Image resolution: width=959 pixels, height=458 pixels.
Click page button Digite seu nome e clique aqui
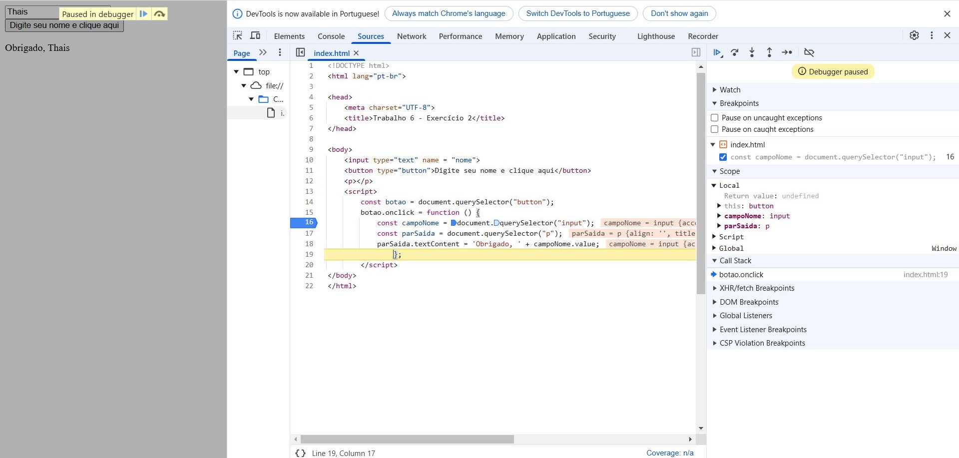coord(64,25)
